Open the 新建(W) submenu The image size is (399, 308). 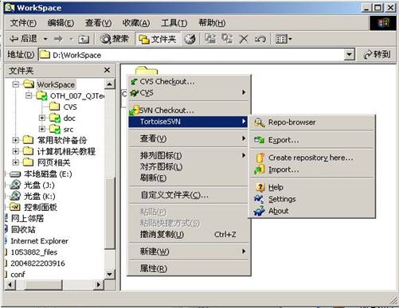coord(189,251)
